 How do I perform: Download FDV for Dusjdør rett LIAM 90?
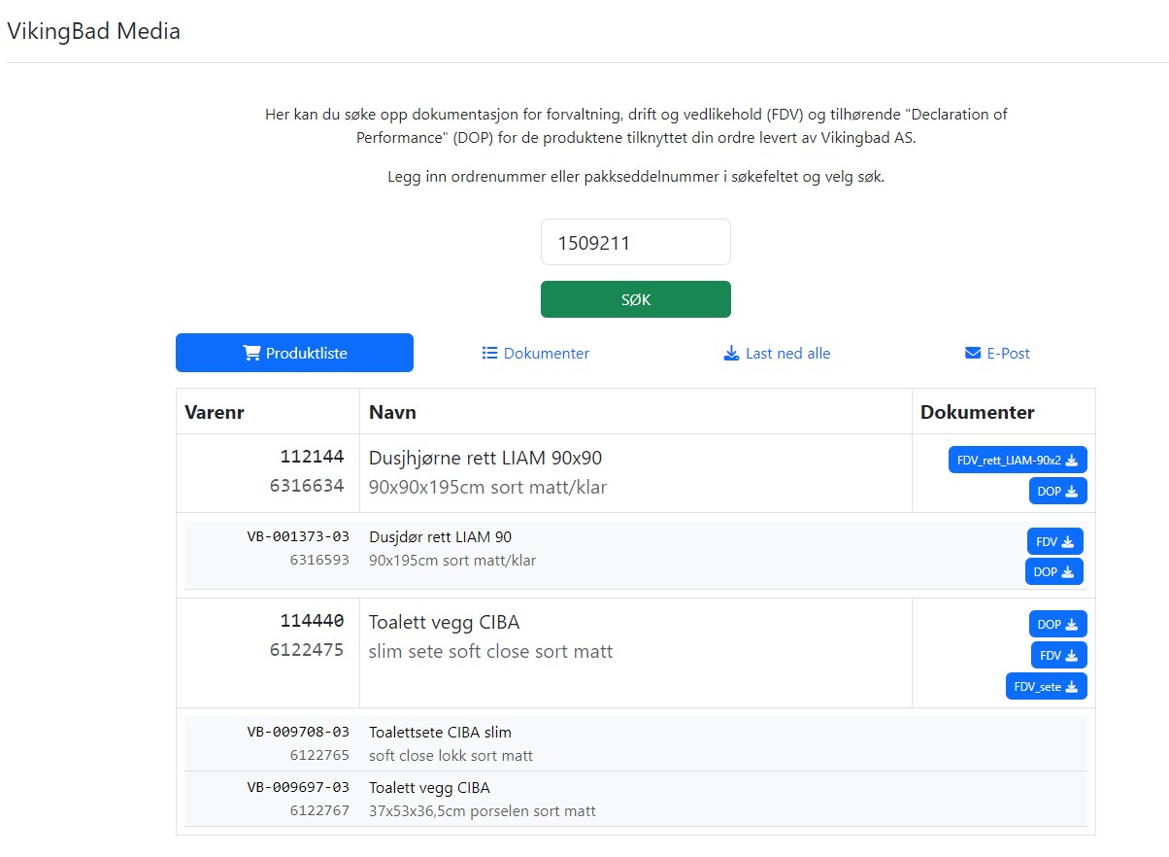(x=1054, y=542)
